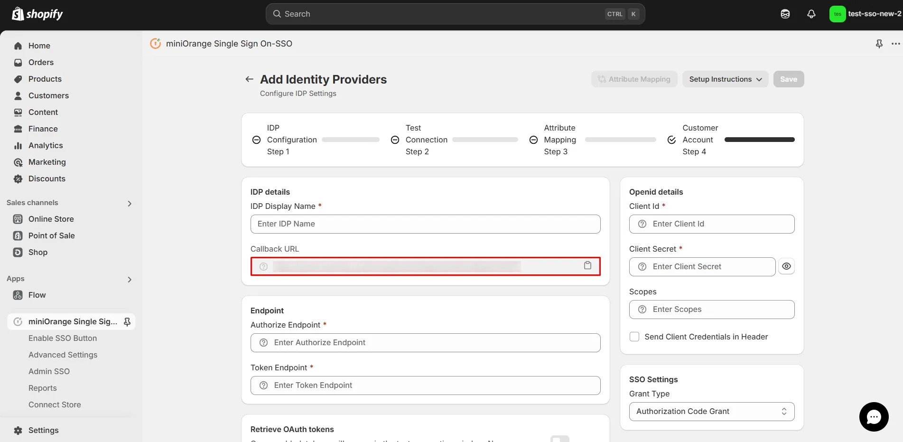Image resolution: width=903 pixels, height=442 pixels.
Task: Open the Sidekick assistant icon in top bar
Action: pos(785,14)
